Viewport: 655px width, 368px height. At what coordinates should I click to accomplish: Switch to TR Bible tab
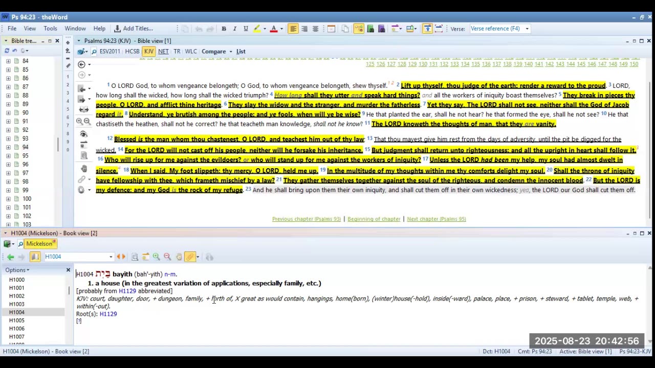[x=177, y=52]
